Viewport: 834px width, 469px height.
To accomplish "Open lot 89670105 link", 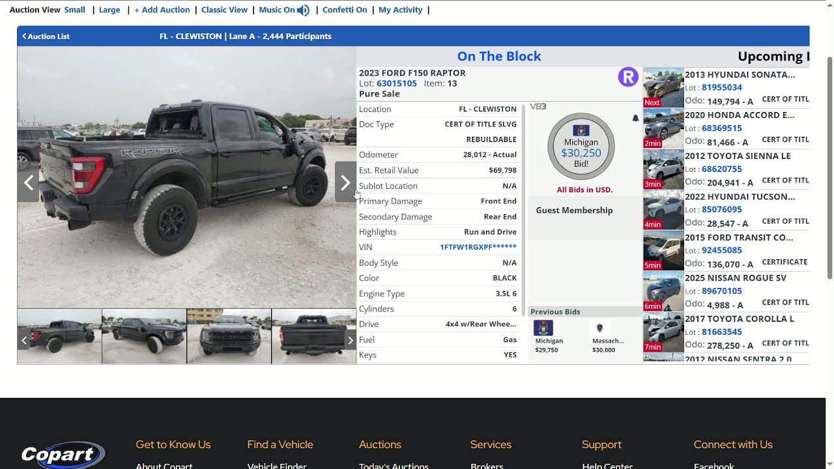I will 722,291.
